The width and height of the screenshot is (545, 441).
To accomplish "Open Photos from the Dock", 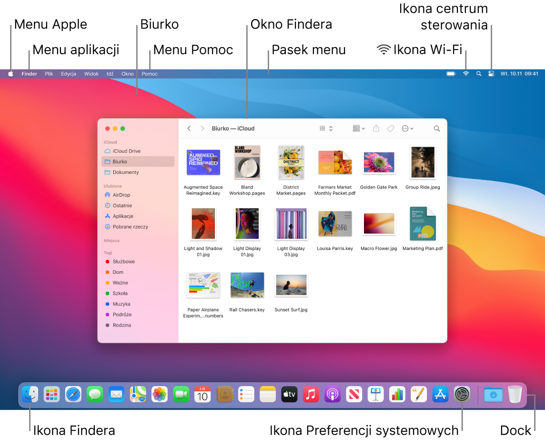I will (160, 394).
